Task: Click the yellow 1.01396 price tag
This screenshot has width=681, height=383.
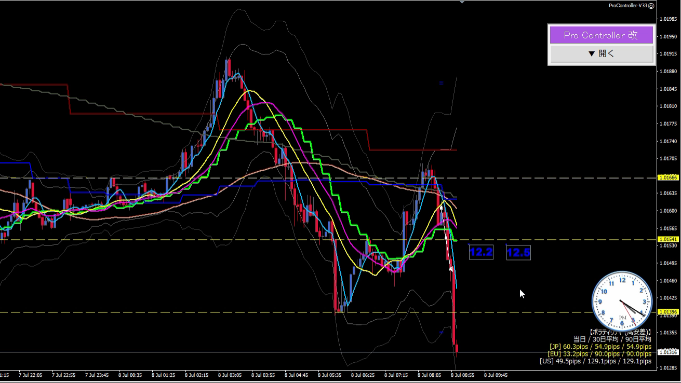Action: (668, 312)
